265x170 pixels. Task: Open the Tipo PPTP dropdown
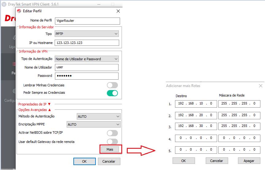click(x=87, y=34)
